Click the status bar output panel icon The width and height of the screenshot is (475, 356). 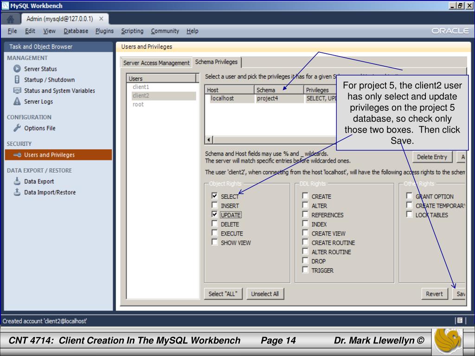click(460, 320)
